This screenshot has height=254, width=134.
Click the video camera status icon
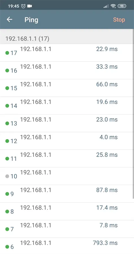(30, 6)
